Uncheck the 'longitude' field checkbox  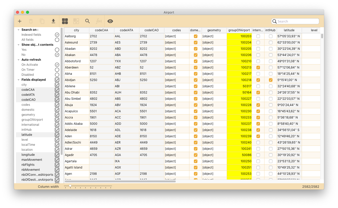pyautogui.click(x=57, y=155)
